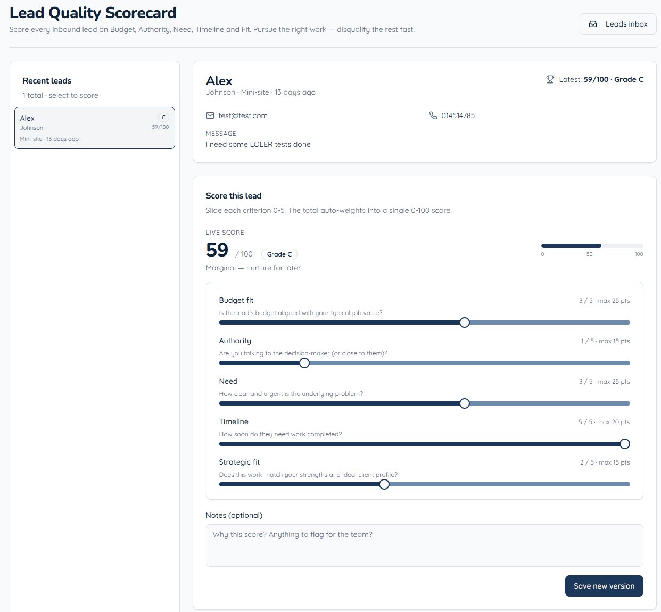Select the Alex Johnson lead card
This screenshot has height=612, width=661.
95,128
